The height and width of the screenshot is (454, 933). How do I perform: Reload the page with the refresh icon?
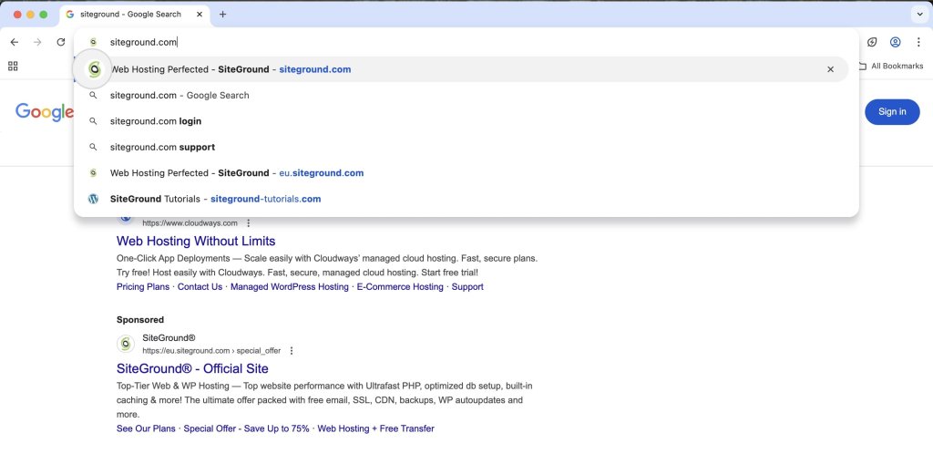coord(61,42)
